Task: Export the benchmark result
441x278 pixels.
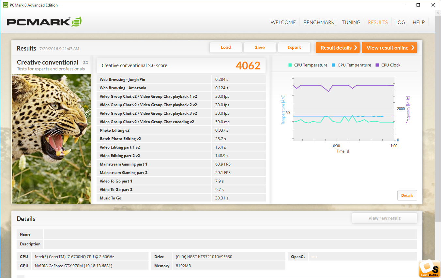Action: [x=294, y=48]
